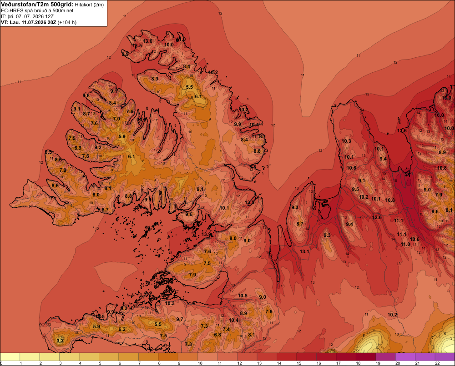The image size is (455, 366).
Task: Click the 3.2 temperature label on the map
Action: [60, 341]
